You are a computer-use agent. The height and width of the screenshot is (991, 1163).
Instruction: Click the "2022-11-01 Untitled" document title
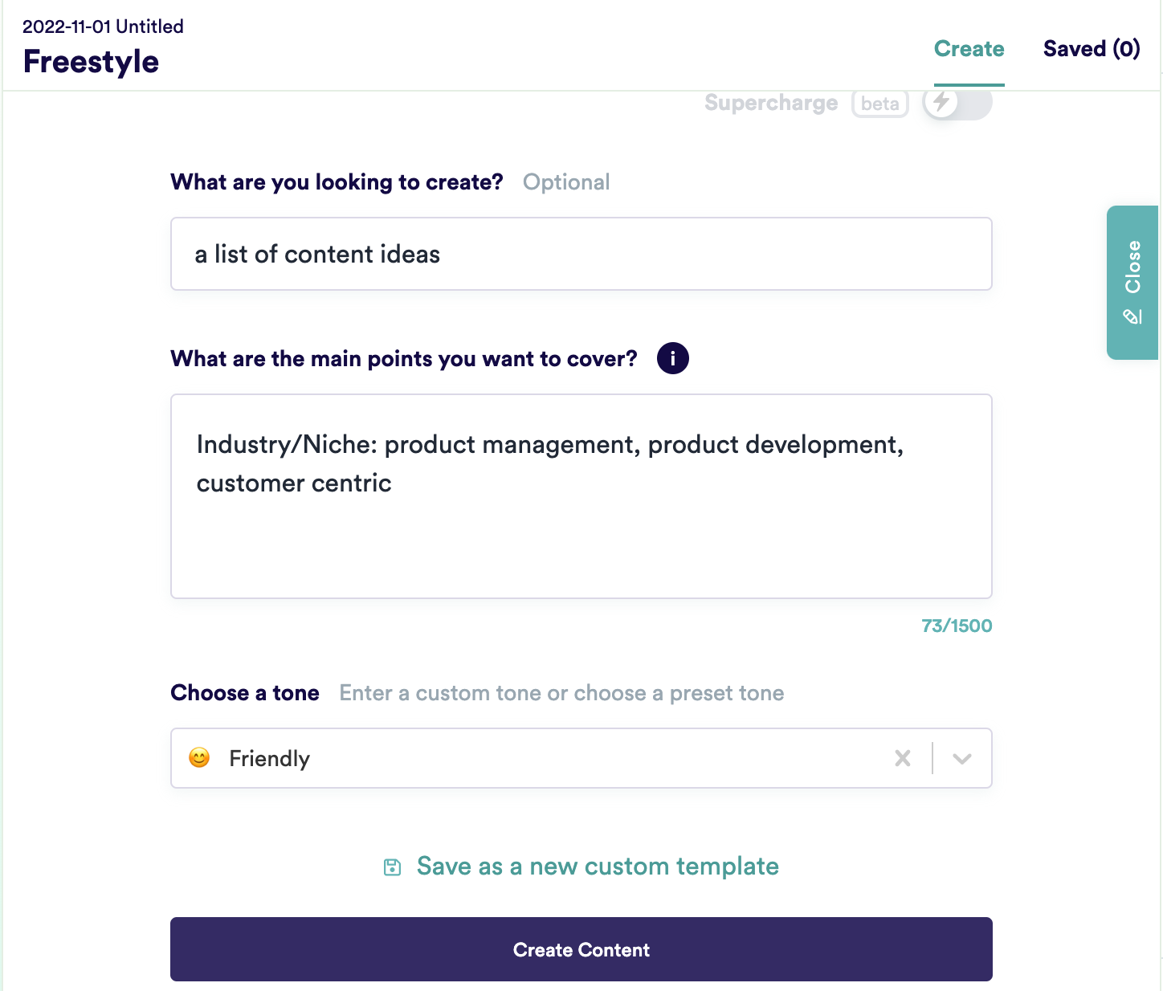pyautogui.click(x=103, y=27)
